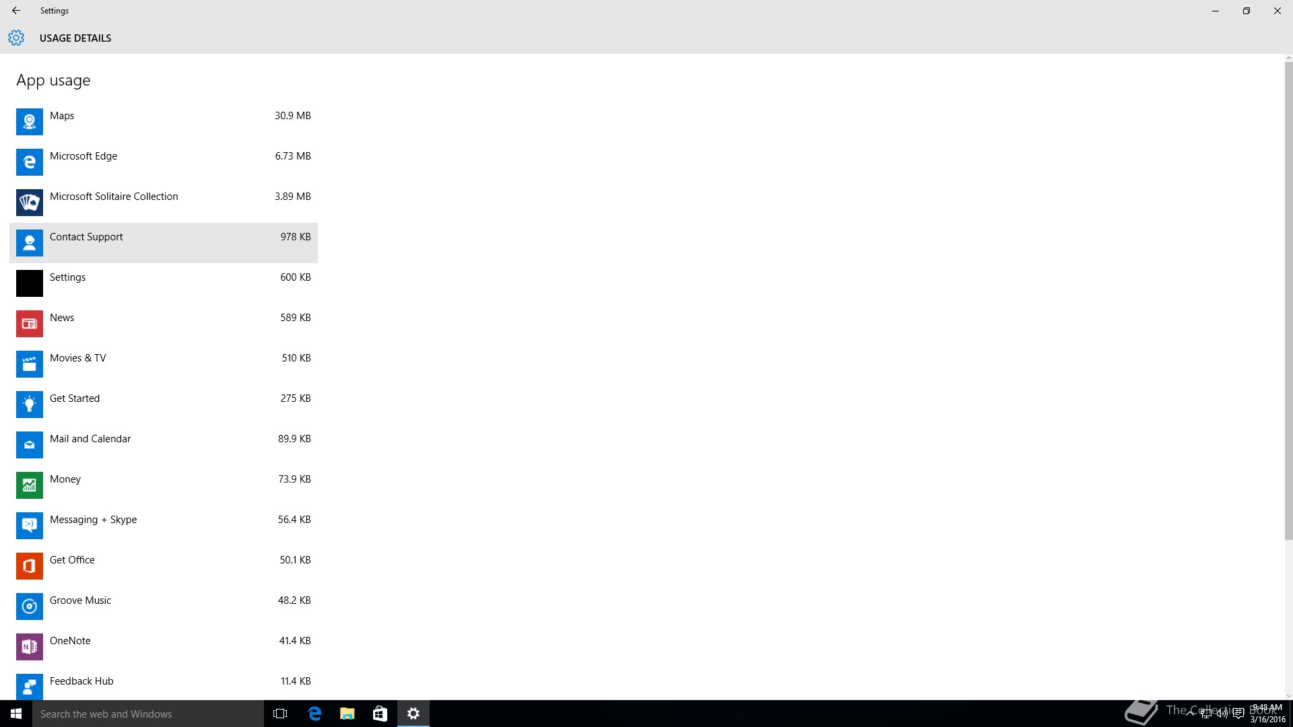Click the 589 KB usage value

296,318
